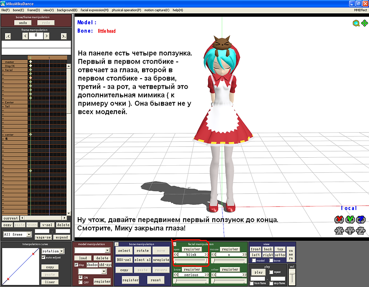
Task: Click the blue Z rotation axis icon
Action: (x=361, y=220)
